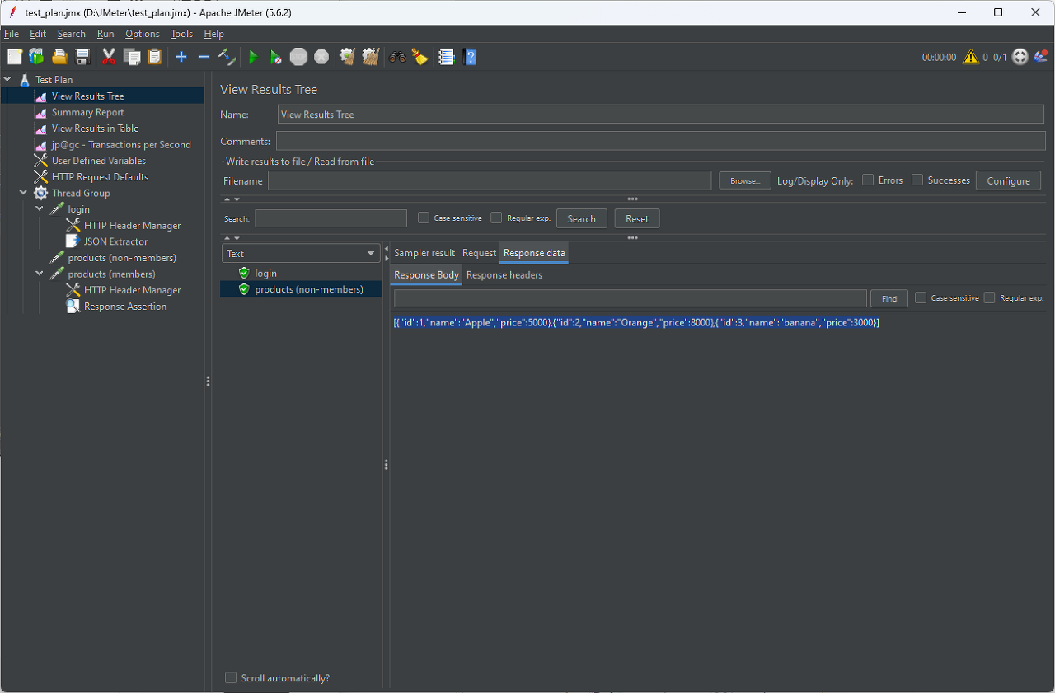Focus the Comments input field
The image size is (1055, 693).
661,141
